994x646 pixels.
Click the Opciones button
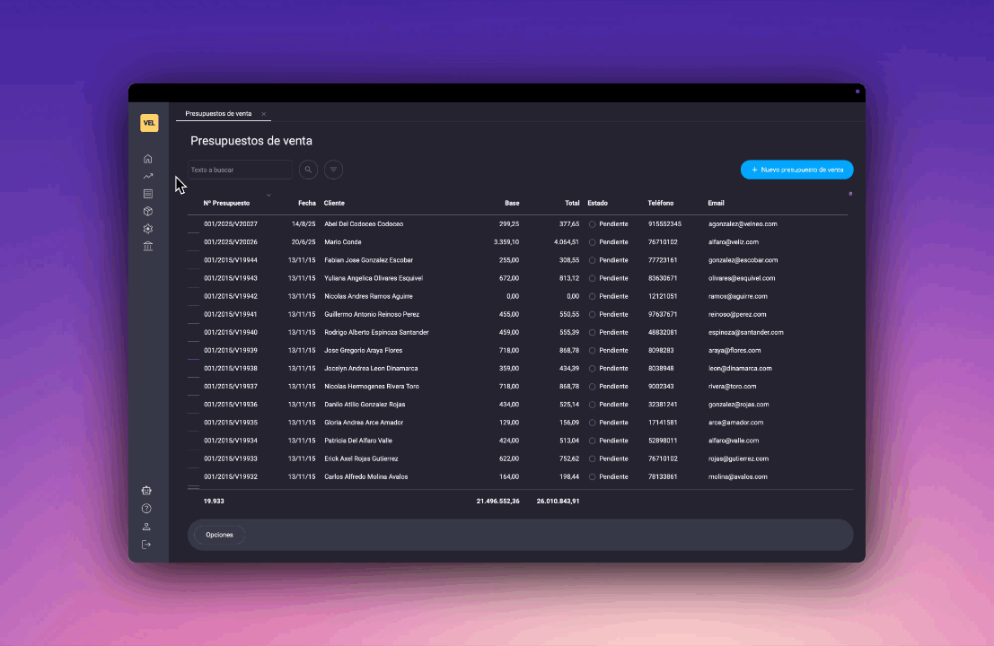(219, 535)
